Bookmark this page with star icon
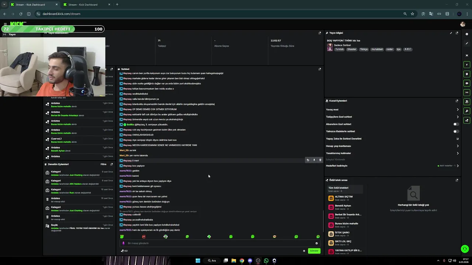 click(x=412, y=14)
